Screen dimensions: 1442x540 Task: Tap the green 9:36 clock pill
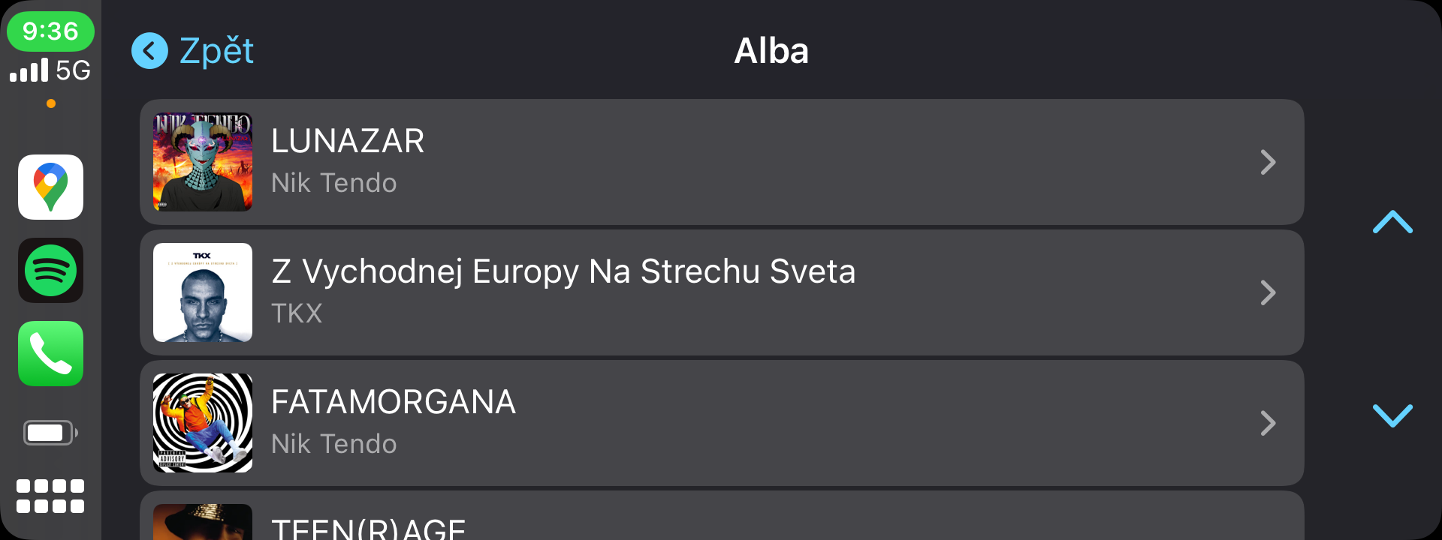tap(50, 31)
